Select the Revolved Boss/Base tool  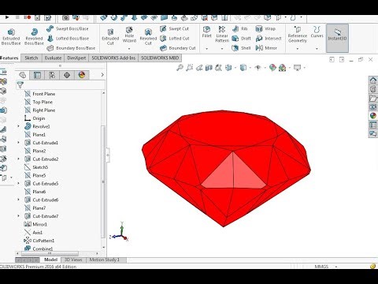point(34,37)
